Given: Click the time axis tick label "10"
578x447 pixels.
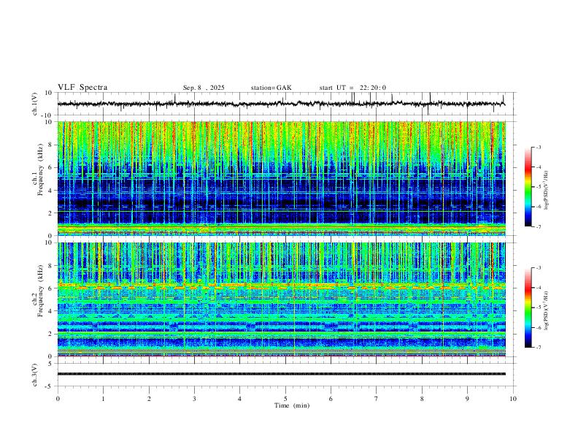Looking at the screenshot, I should [513, 399].
